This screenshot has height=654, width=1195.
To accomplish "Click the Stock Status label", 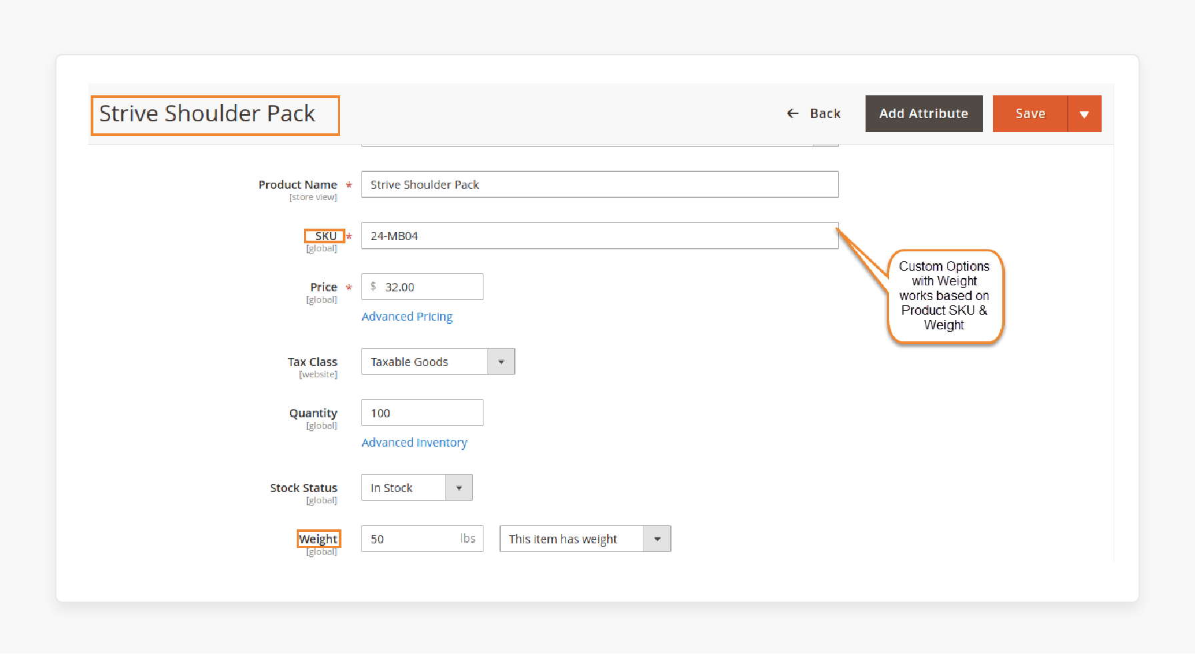I will [x=303, y=488].
